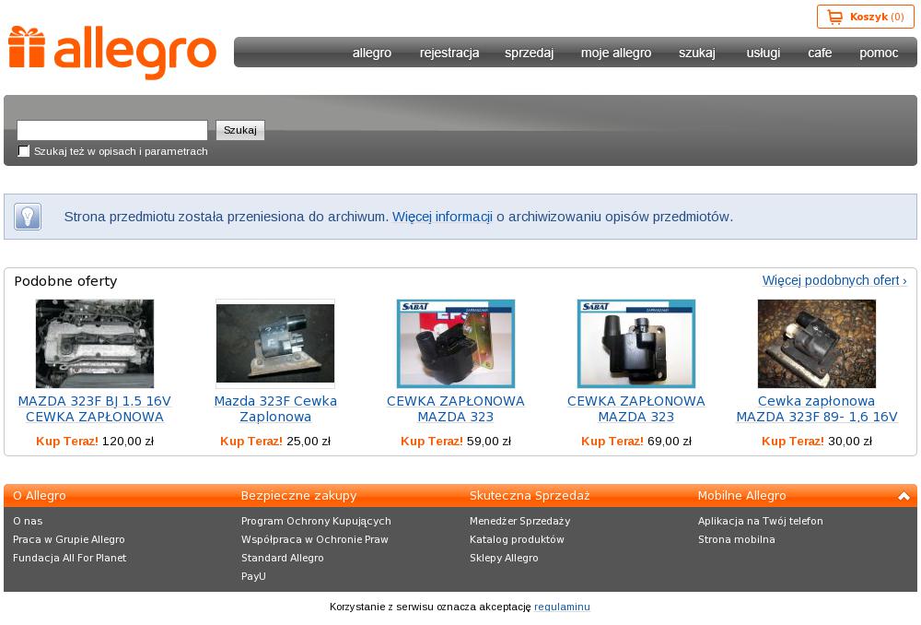Viewport: 921px width, 625px height.
Task: Go to the rejestracja menu item
Action: [x=449, y=53]
